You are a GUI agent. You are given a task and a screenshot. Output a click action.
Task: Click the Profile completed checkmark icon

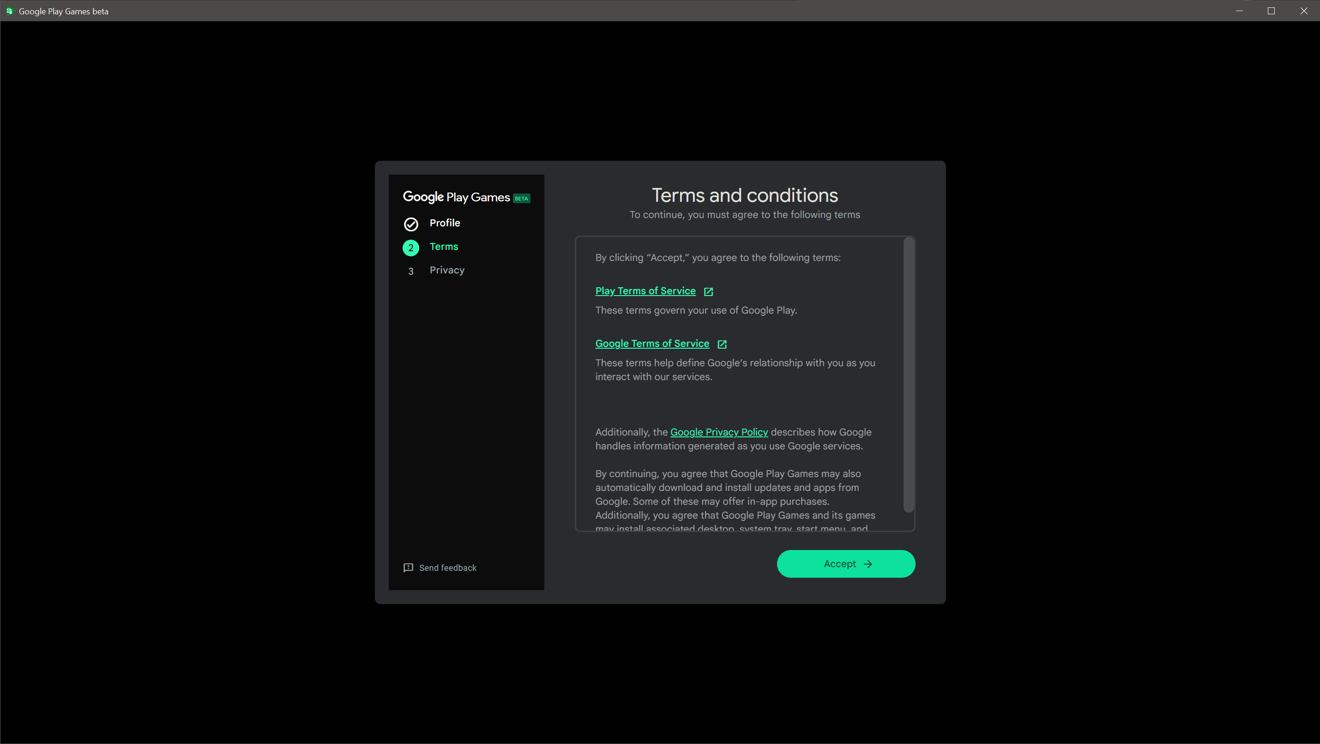[410, 224]
